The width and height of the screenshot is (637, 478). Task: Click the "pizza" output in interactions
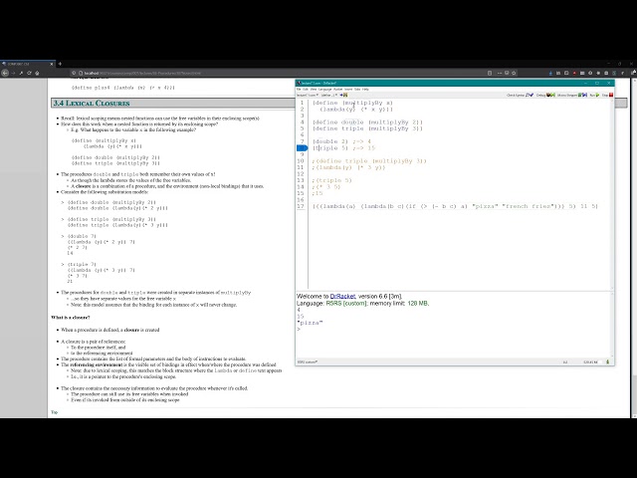pyautogui.click(x=310, y=323)
